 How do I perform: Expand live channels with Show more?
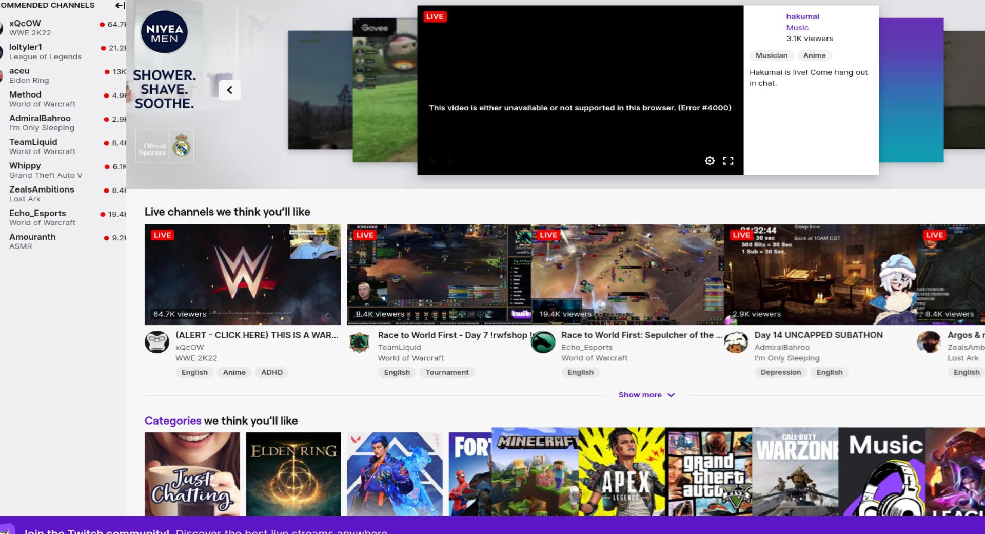tap(646, 395)
